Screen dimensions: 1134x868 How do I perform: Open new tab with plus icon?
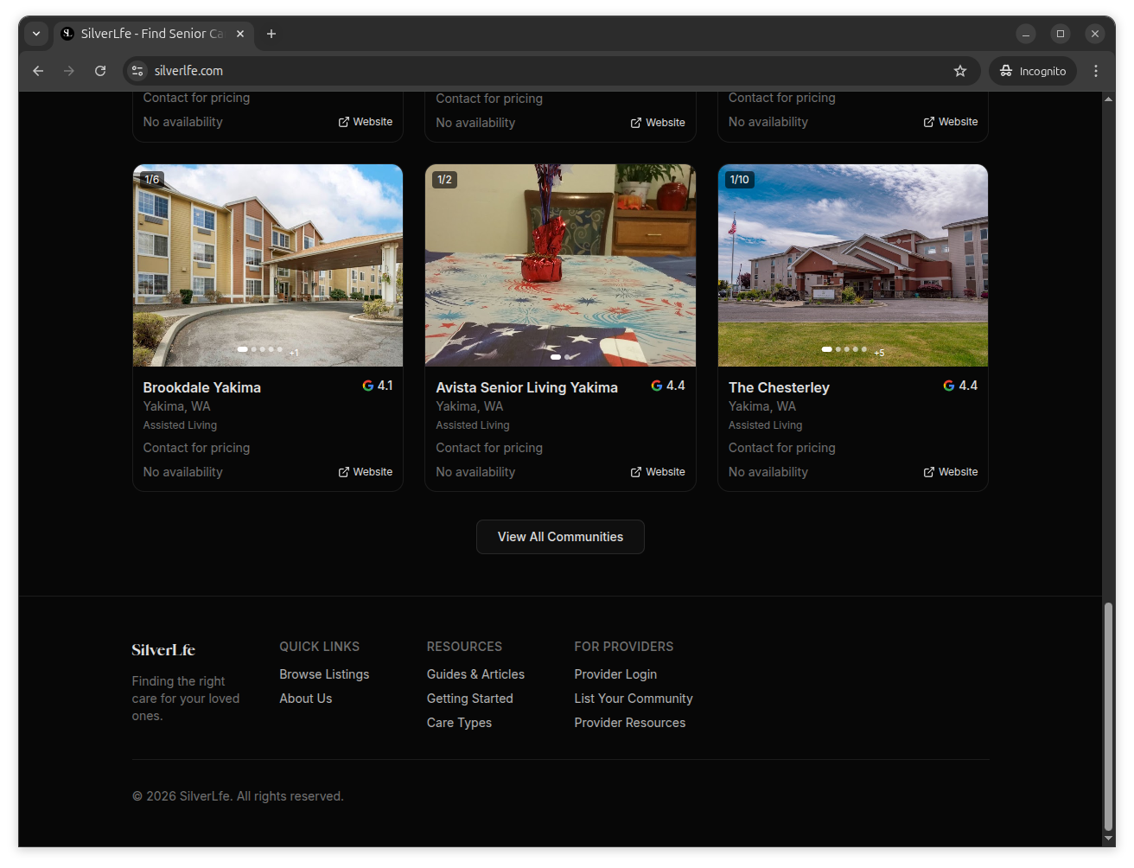[x=271, y=34]
